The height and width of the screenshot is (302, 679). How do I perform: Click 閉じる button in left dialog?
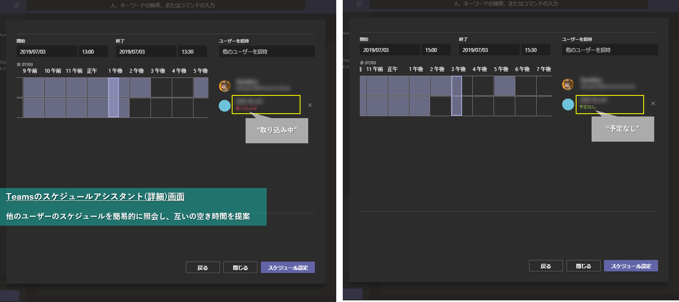240,267
